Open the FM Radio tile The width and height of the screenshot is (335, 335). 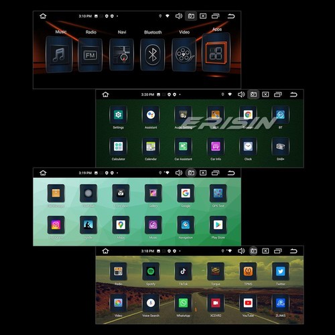click(90, 55)
